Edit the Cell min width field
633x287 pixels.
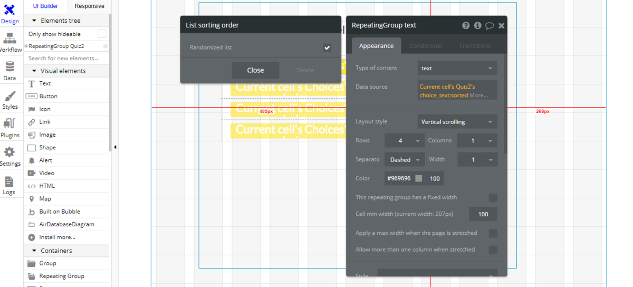pyautogui.click(x=483, y=214)
